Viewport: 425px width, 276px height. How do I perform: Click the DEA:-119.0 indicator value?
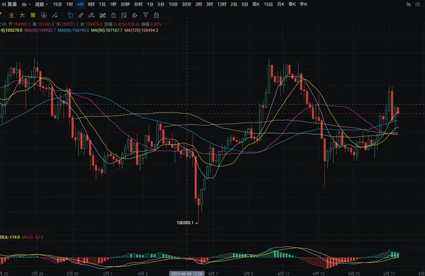coord(10,238)
